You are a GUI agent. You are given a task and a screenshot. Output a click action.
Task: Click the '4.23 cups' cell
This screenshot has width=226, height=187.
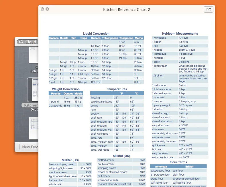84,74
